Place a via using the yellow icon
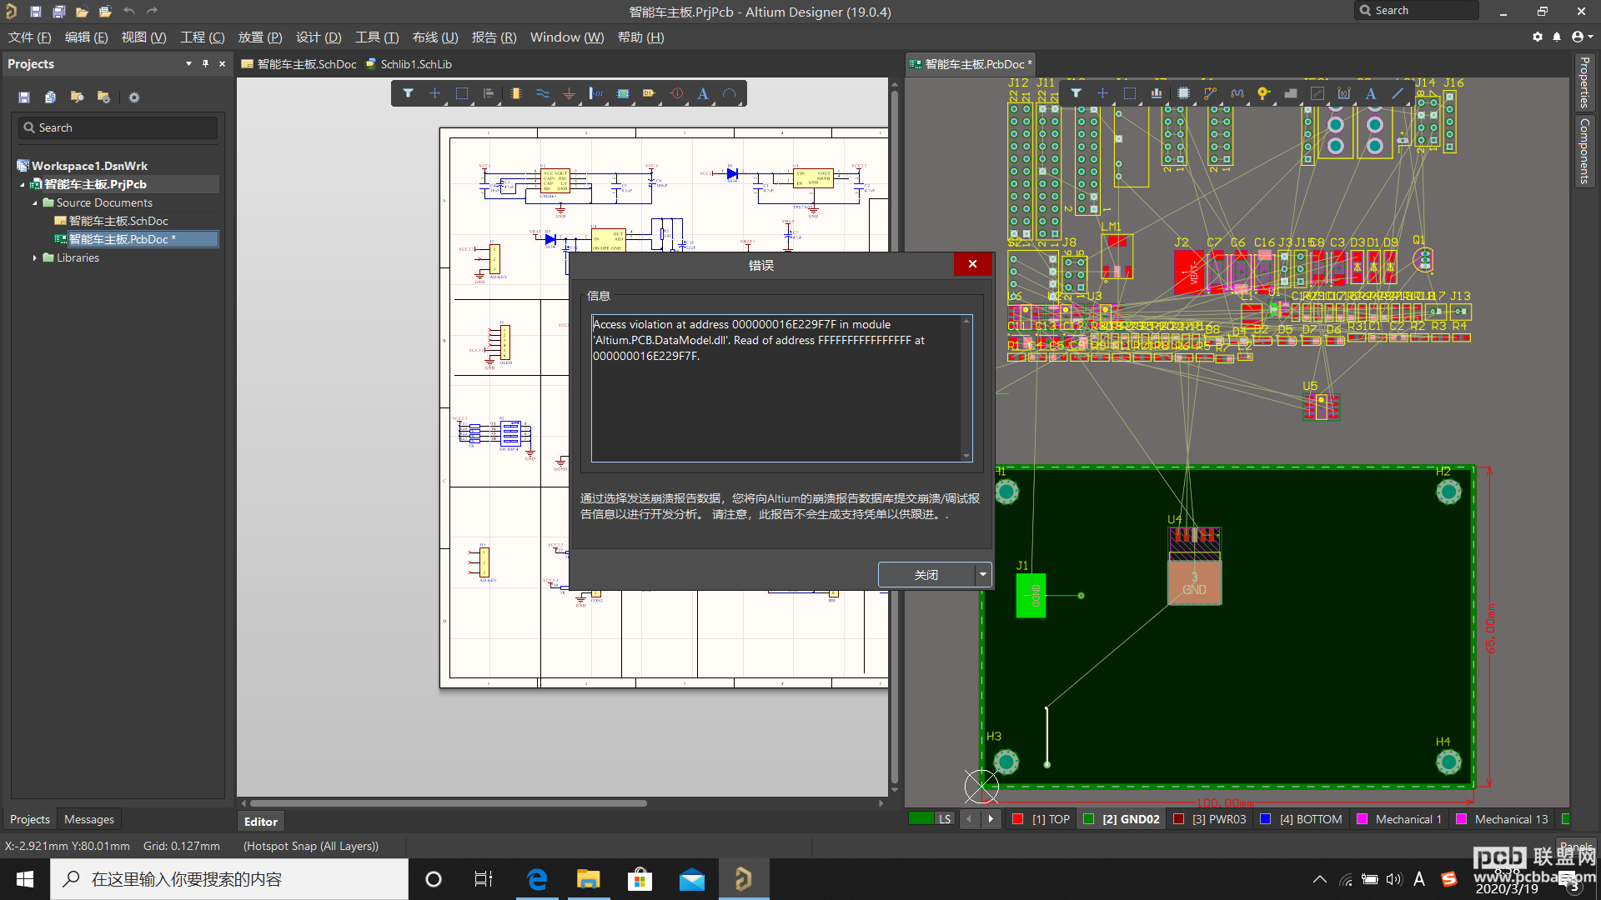This screenshot has height=900, width=1601. pos(1263,93)
